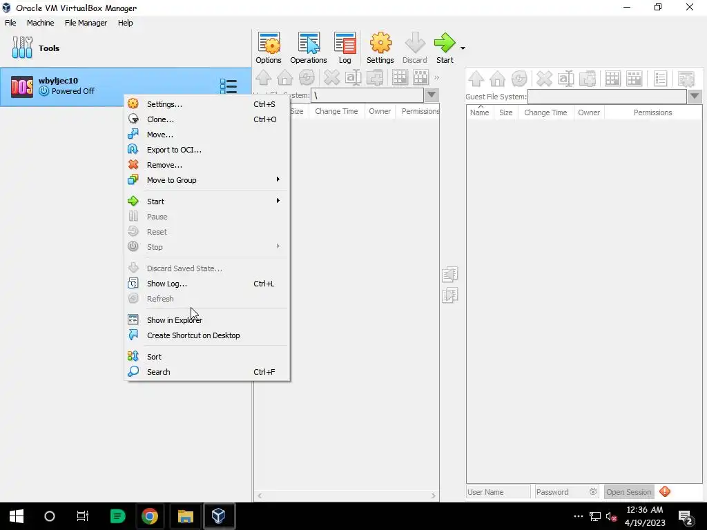707x530 pixels.
Task: Delete selected item in host panel
Action: (x=332, y=77)
